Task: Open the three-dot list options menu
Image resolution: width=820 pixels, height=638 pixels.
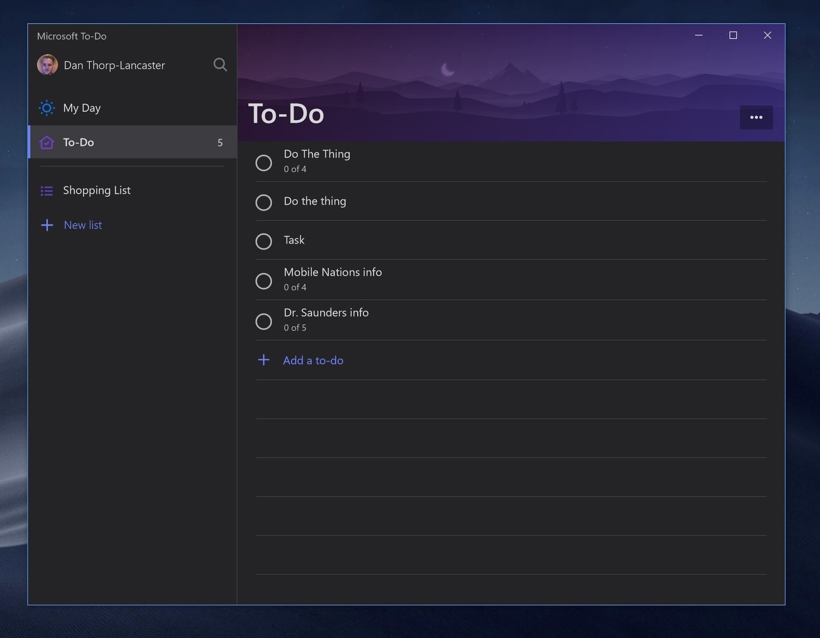Action: pyautogui.click(x=756, y=117)
